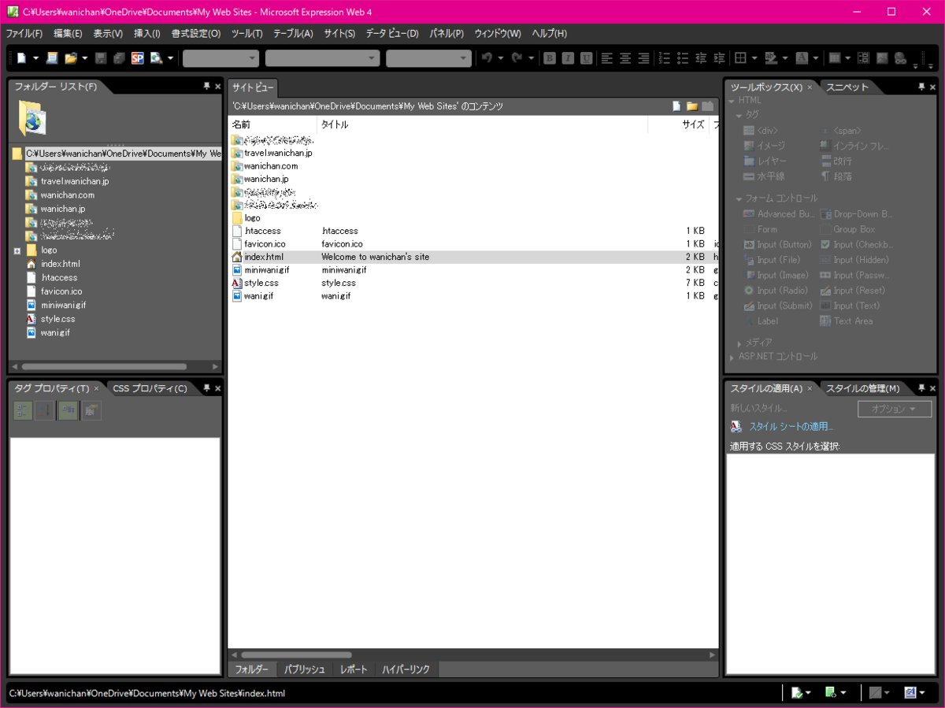The height and width of the screenshot is (708, 945).
Task: Click the 新しいスタイル... link
Action: pos(758,408)
